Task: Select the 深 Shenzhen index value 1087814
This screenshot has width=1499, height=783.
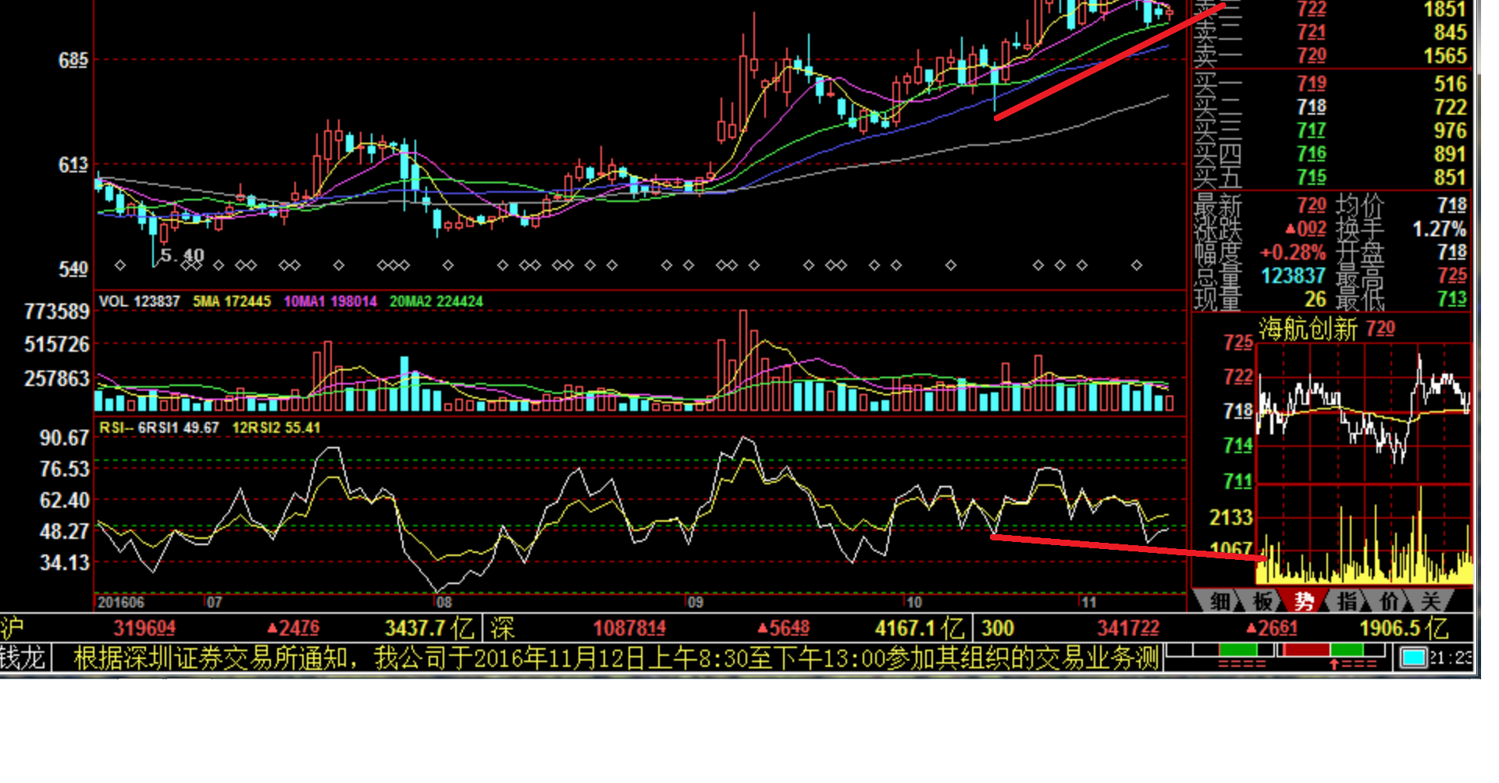Action: coord(629,628)
